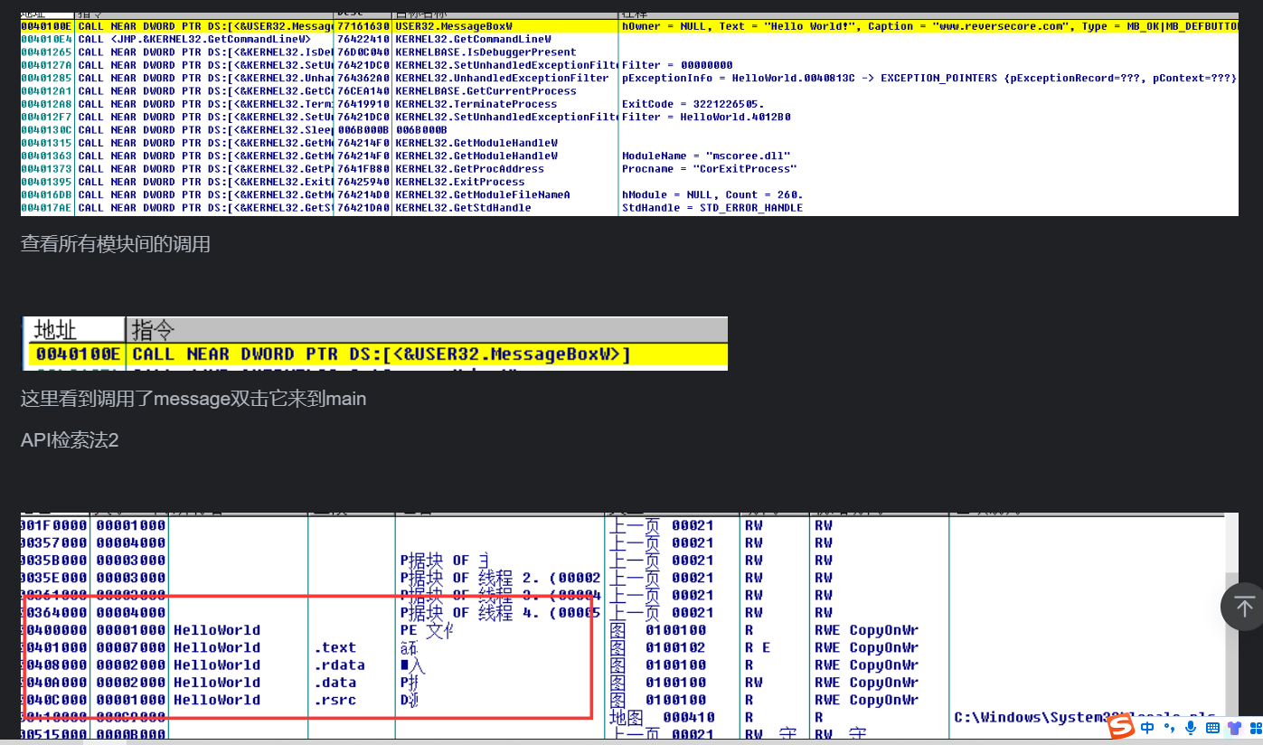Toggle the 中 Chinese/English input mode
This screenshot has height=745, width=1263.
(x=1147, y=728)
